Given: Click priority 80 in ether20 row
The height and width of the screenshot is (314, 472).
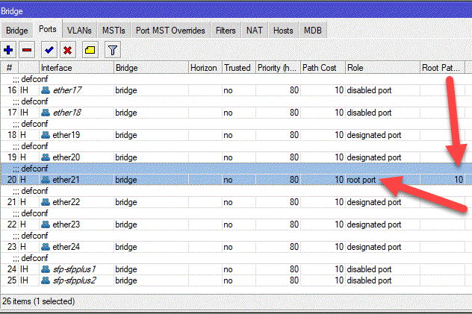Looking at the screenshot, I should pos(294,157).
